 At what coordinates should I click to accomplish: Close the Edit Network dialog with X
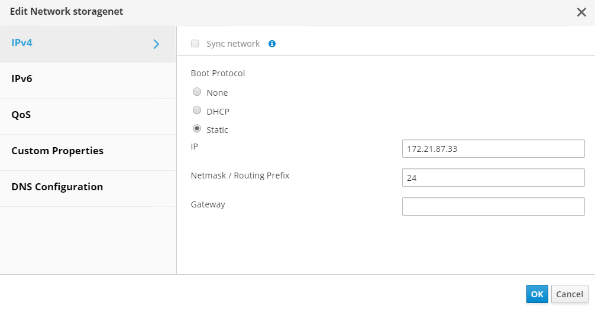[x=581, y=12]
